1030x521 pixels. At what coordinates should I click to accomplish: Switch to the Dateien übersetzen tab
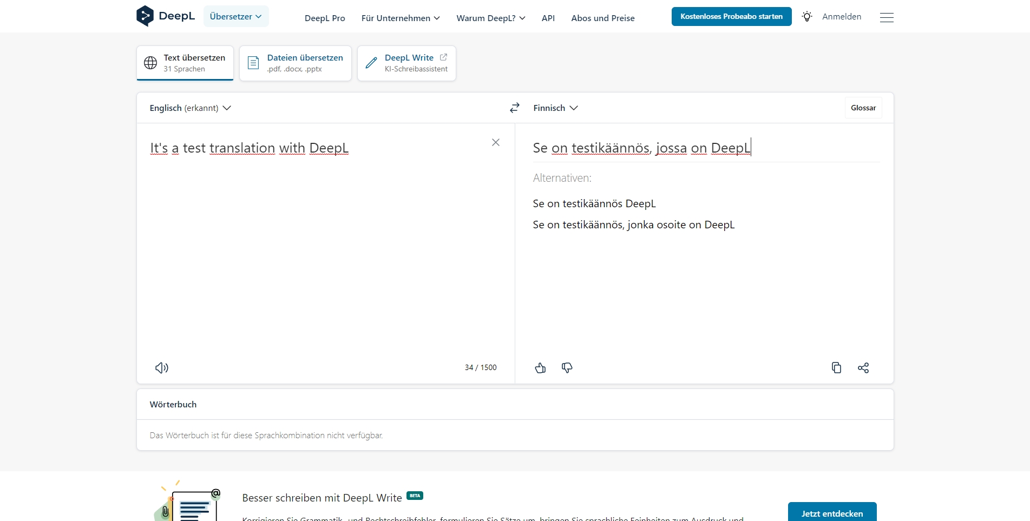[296, 63]
